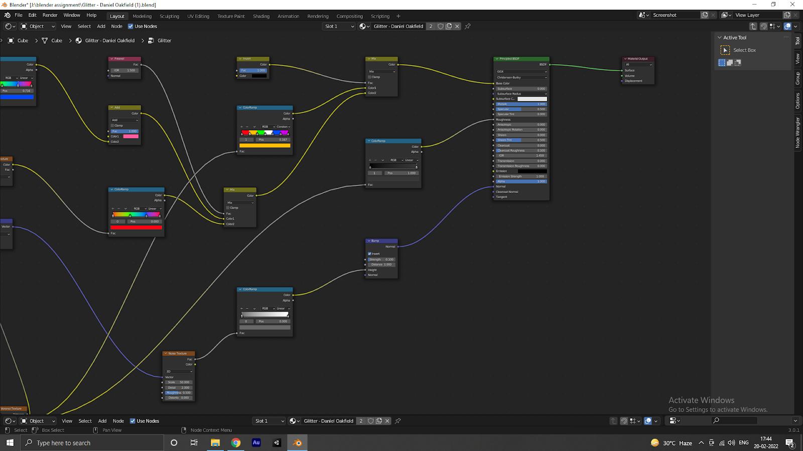The image size is (803, 451).
Task: Open overlays options dropdown arrow
Action: [795, 26]
